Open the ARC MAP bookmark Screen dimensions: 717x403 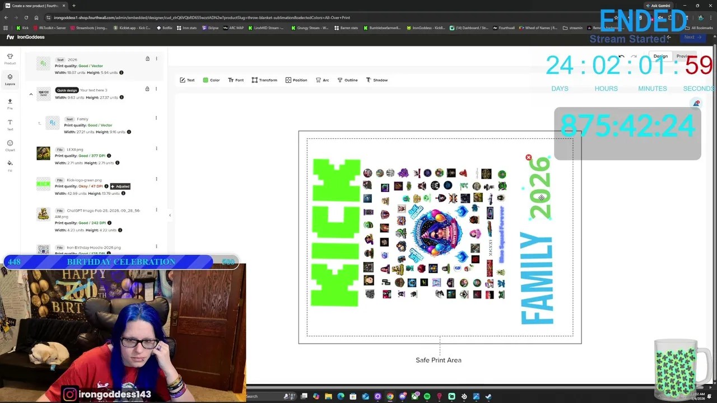click(233, 27)
